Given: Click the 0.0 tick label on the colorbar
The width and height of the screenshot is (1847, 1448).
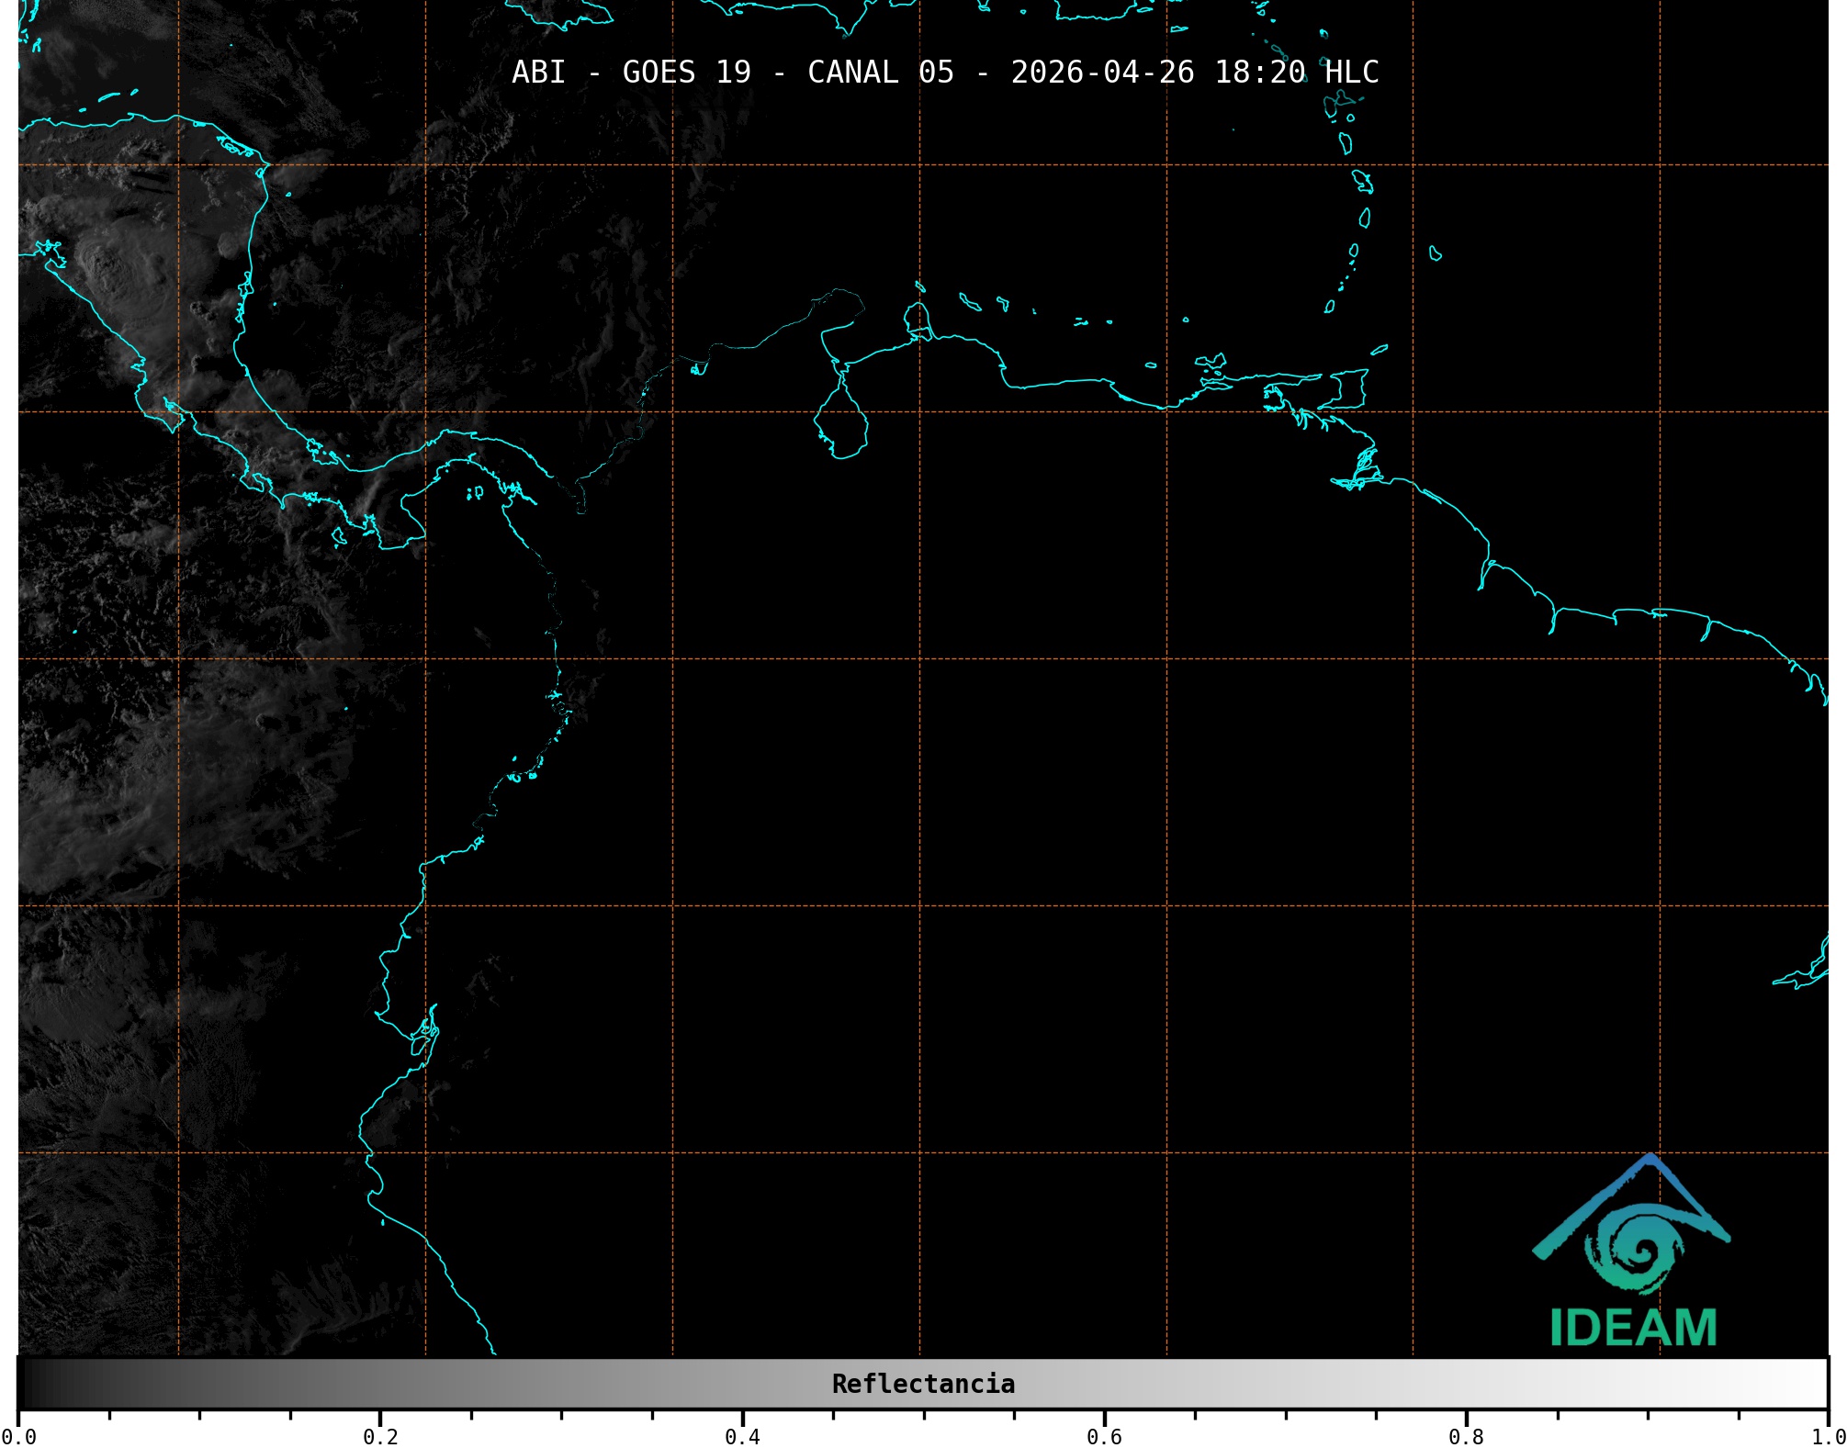Looking at the screenshot, I should click(x=18, y=1436).
